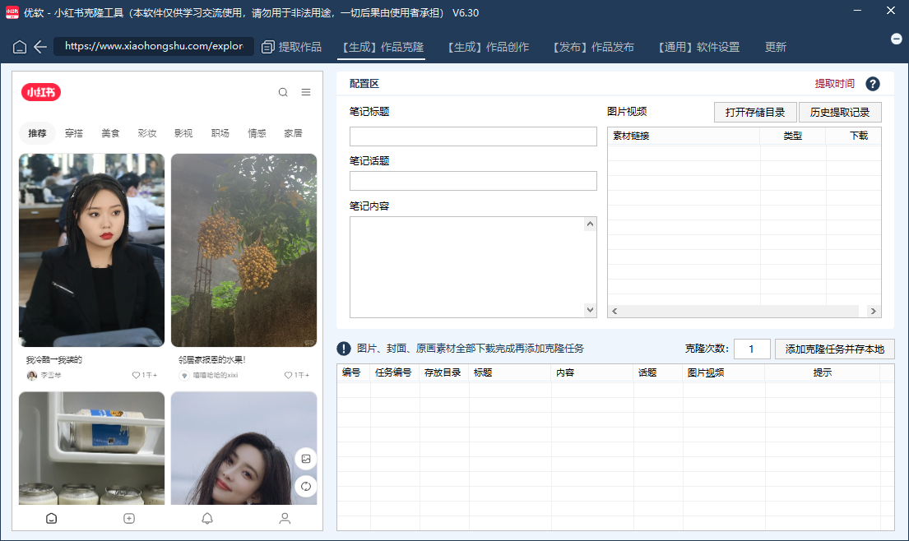This screenshot has width=909, height=541.
Task: Click the plus create icon in bottom navigation
Action: pos(128,518)
